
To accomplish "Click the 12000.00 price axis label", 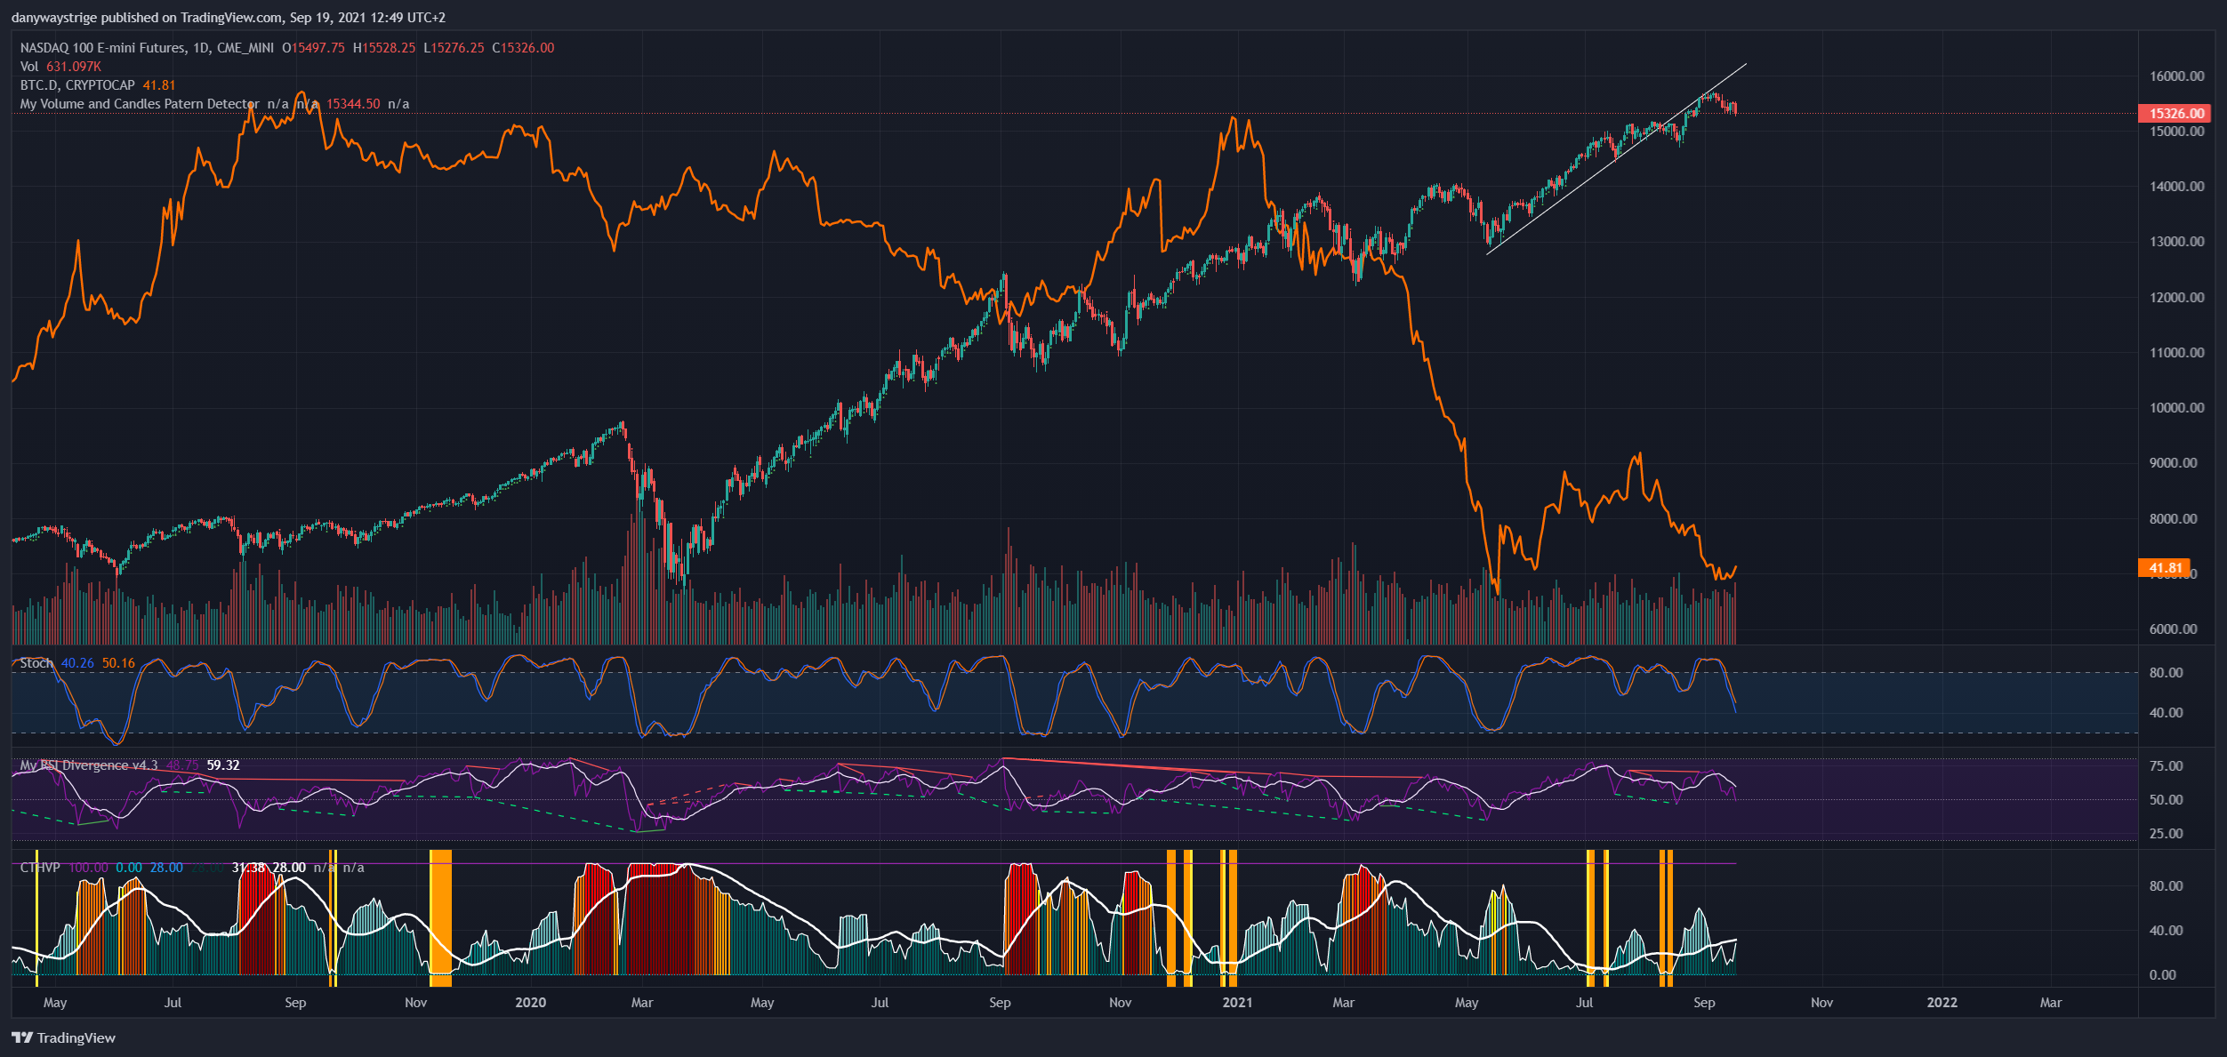I will coord(2176,298).
